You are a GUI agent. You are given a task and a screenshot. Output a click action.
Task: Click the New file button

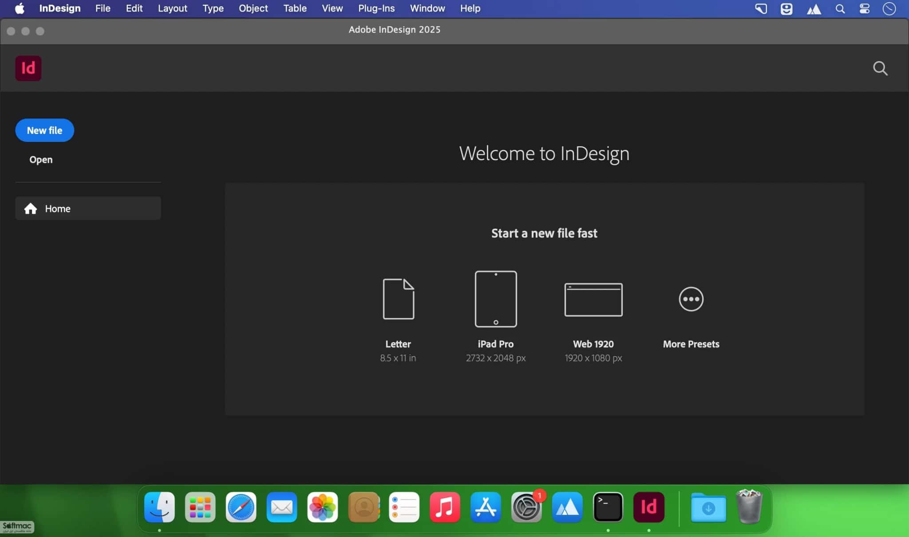pos(44,130)
